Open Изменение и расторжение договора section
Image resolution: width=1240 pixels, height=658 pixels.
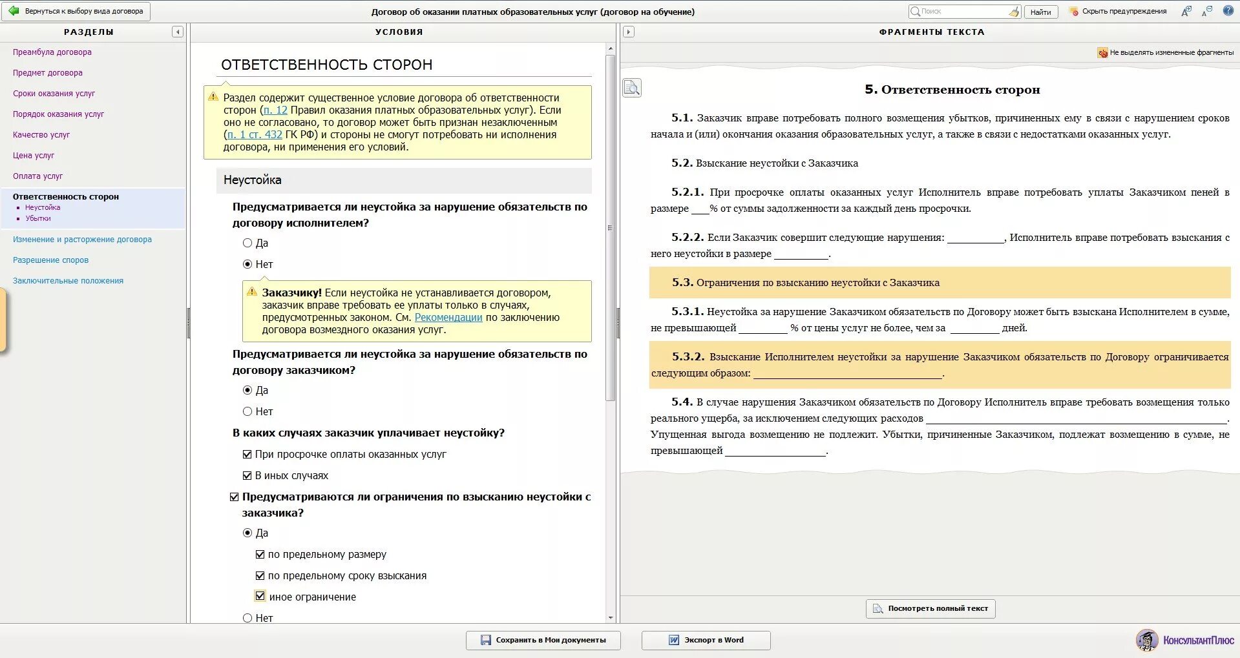click(x=82, y=240)
